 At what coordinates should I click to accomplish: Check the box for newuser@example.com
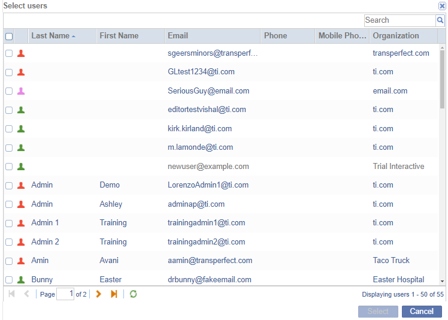[9, 167]
